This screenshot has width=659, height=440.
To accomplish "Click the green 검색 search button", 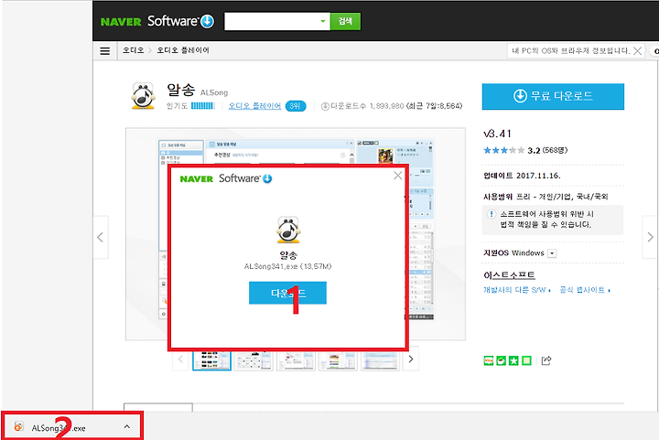I will [345, 21].
